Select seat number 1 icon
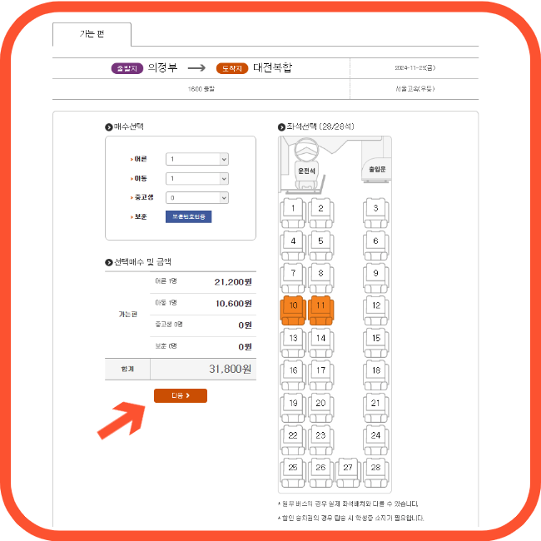This screenshot has width=541, height=541. coord(293,212)
